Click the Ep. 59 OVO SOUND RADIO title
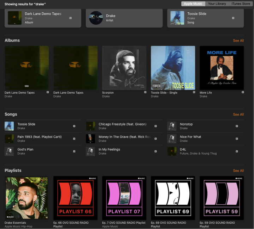Image resolution: width=254 pixels, height=229 pixels. click(217, 224)
